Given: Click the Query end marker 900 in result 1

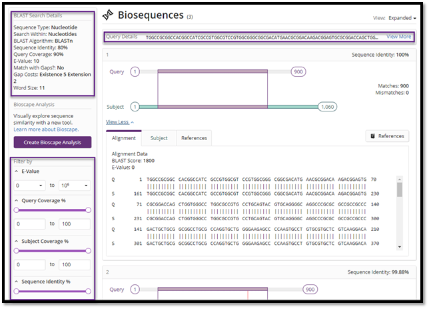Looking at the screenshot, I should 298,72.
